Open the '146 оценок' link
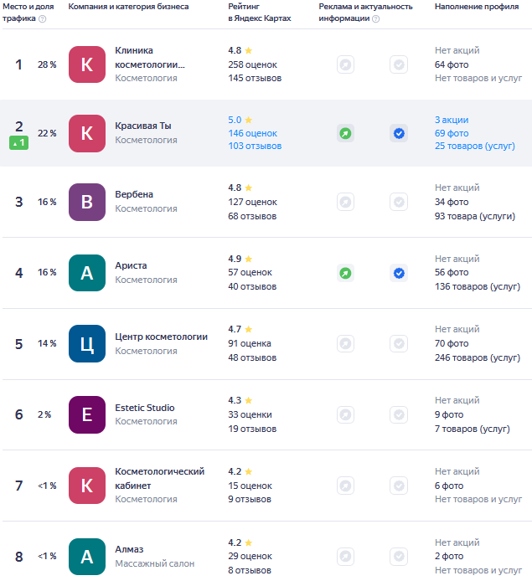Screen dimensions: 532x586 click(252, 133)
